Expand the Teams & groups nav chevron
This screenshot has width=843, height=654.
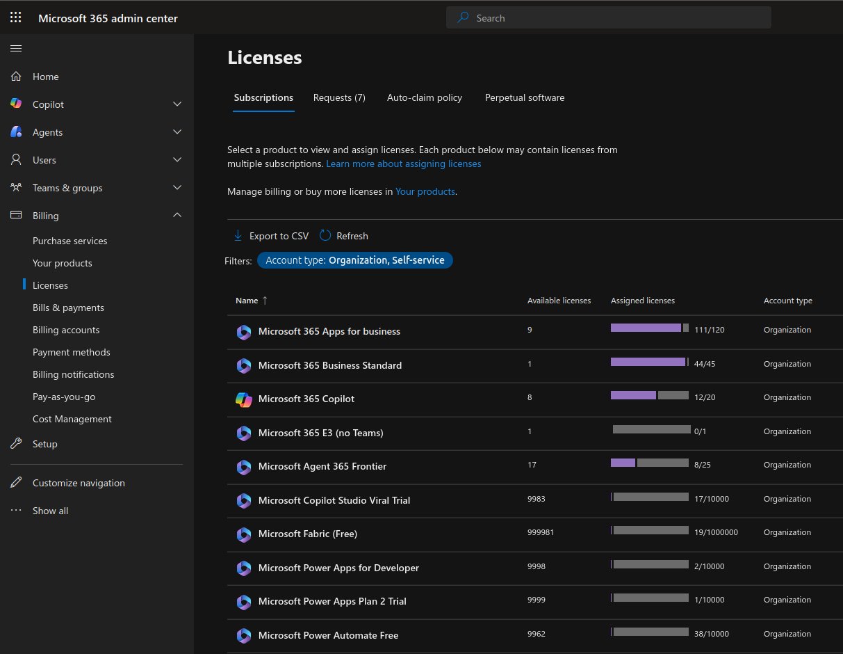[177, 188]
